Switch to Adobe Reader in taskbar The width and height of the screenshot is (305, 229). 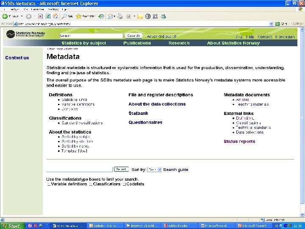pos(179,226)
